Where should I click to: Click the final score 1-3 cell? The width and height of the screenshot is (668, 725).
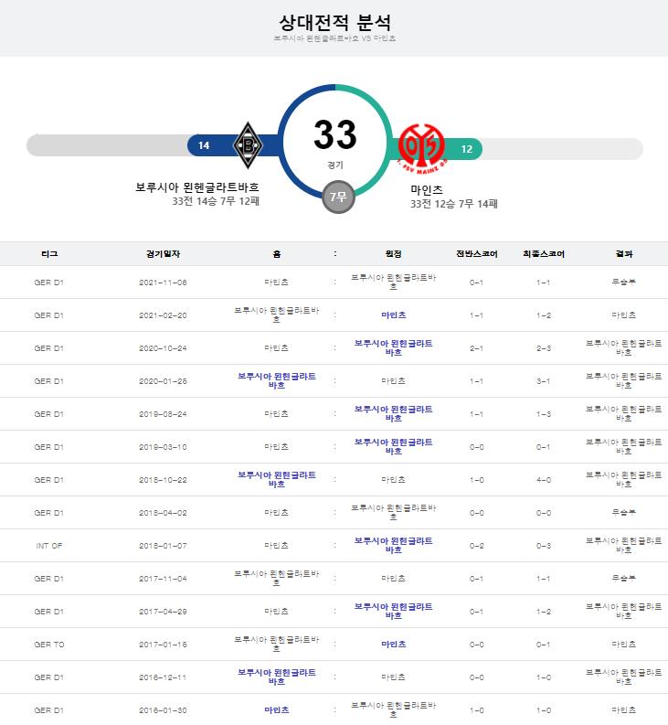(544, 414)
